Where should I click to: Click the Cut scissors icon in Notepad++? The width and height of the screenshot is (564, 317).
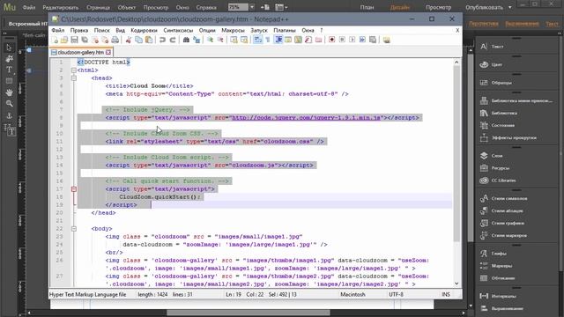(129, 40)
